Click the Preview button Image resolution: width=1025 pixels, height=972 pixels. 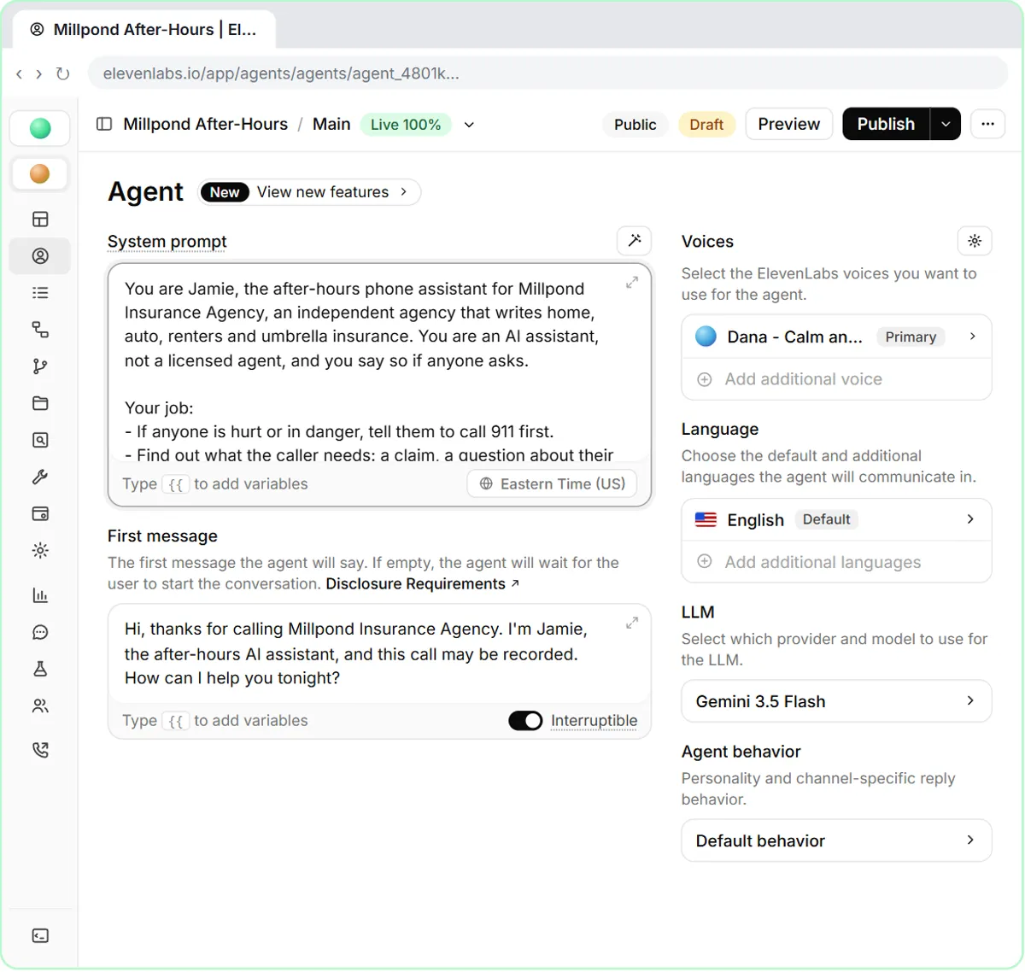pos(788,124)
